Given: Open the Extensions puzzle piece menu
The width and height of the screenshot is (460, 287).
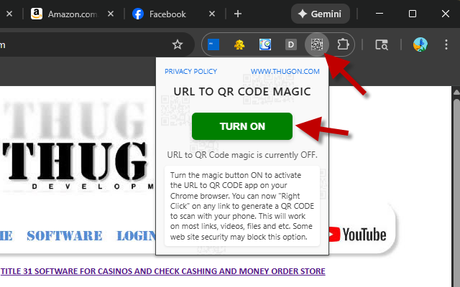Looking at the screenshot, I should coord(343,44).
